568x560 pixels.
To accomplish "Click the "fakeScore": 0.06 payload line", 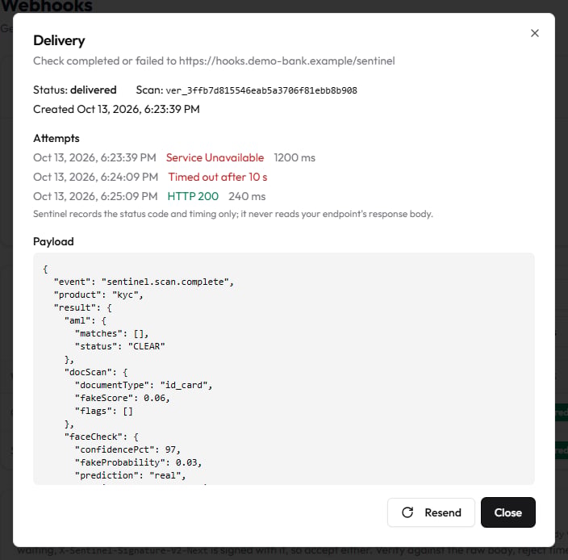I will pos(123,399).
